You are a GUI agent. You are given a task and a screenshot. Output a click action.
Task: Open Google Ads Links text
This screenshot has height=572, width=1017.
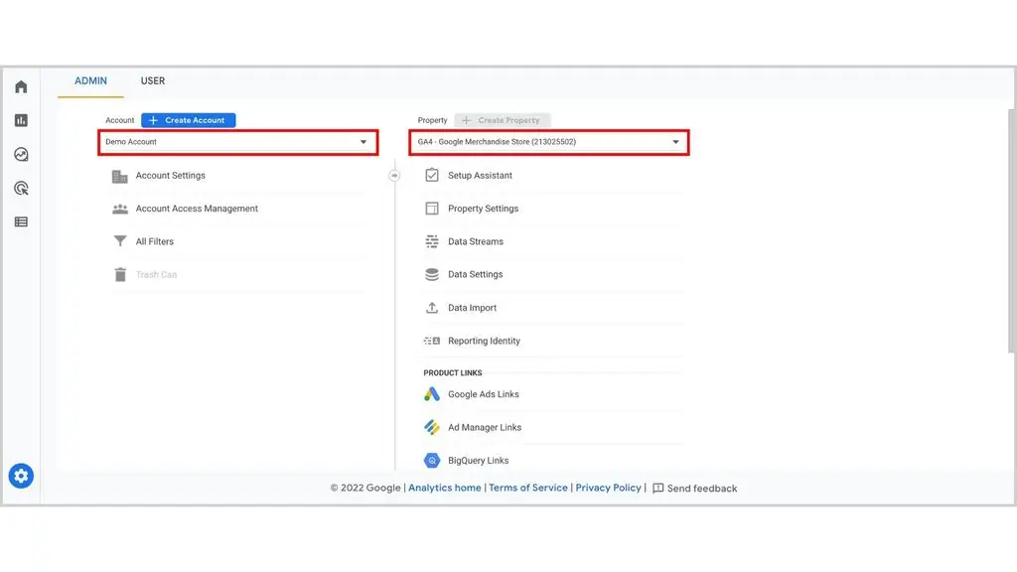(484, 393)
